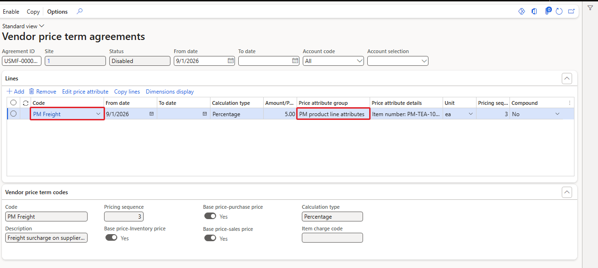Open calendar in line To date cell

(204, 114)
